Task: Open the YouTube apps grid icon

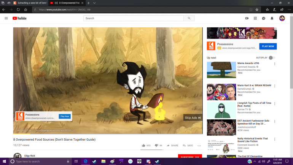Action: (255, 18)
